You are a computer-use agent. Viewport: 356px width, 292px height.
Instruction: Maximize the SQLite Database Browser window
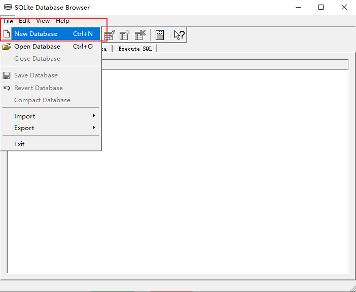[x=321, y=7]
